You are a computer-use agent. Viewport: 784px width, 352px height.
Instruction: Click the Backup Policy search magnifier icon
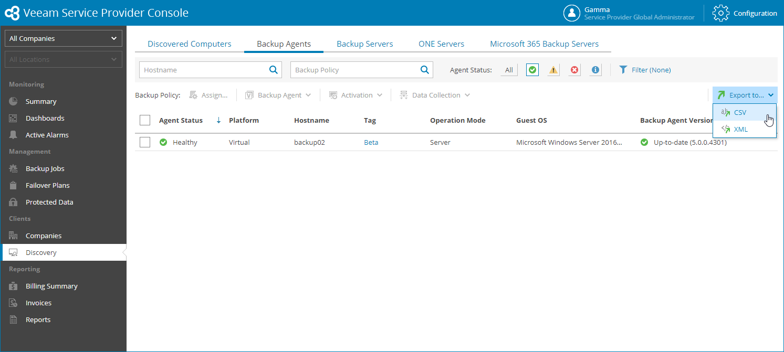(425, 70)
